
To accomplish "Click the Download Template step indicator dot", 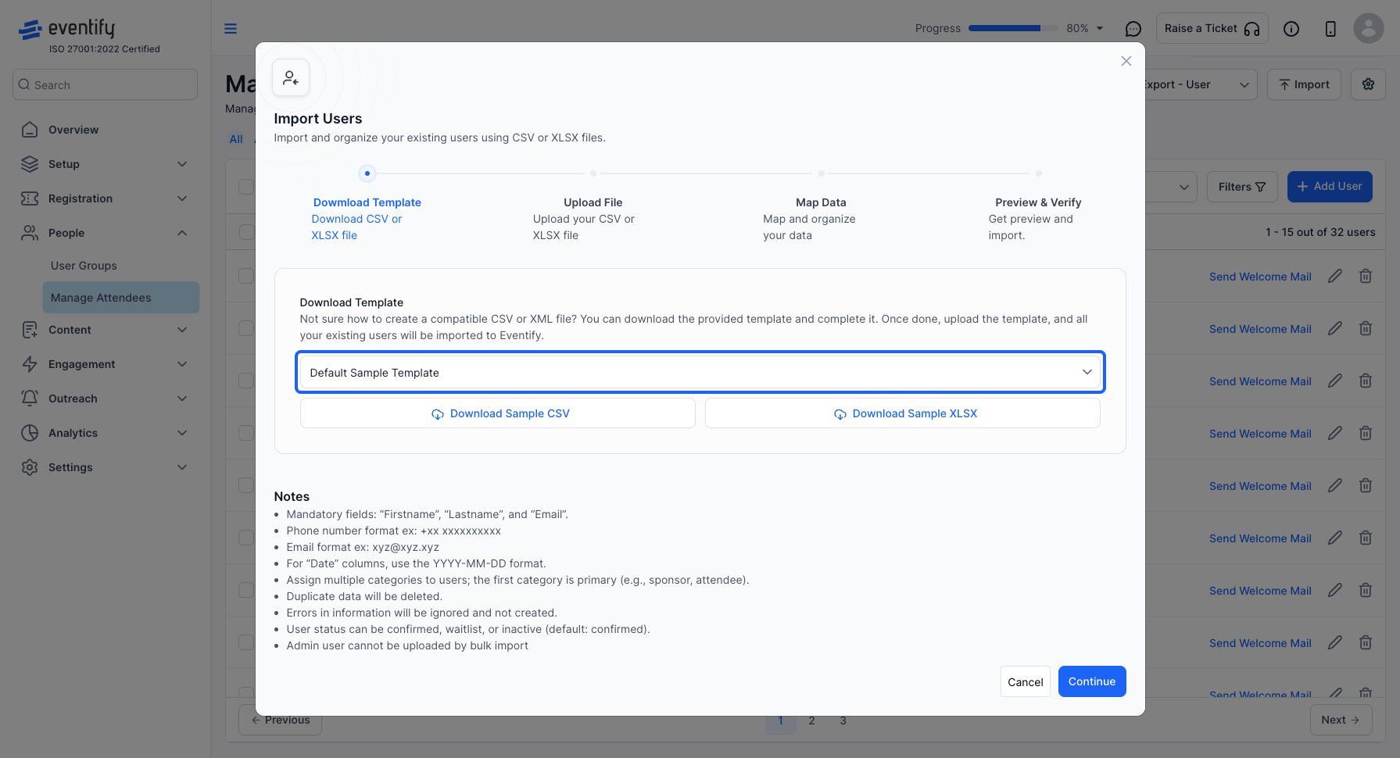I will coord(367,173).
